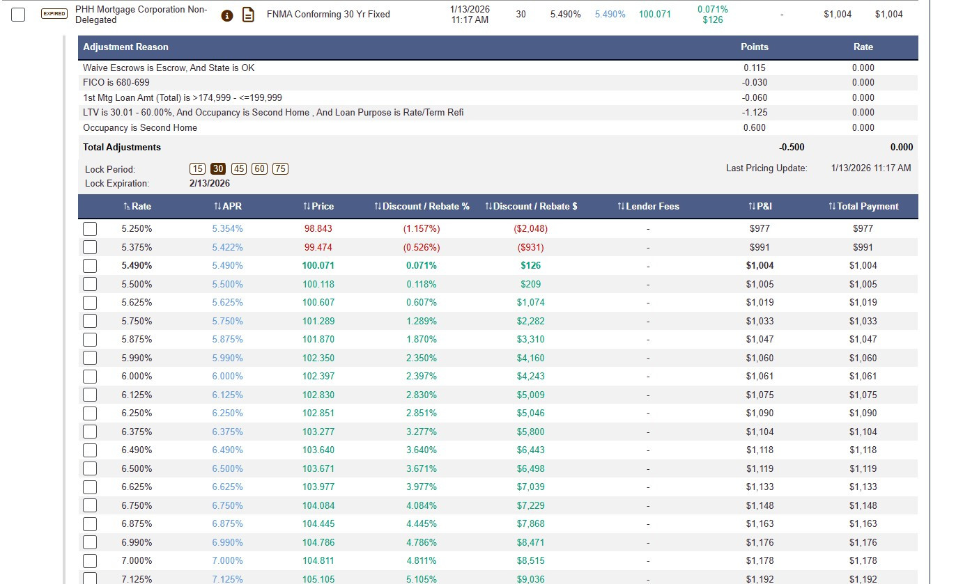This screenshot has width=979, height=584.
Task: Select the 5.250% rate row checkbox
Action: [90, 228]
